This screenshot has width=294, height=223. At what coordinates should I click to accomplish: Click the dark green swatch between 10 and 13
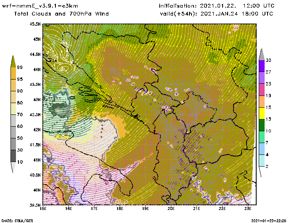[262, 125]
